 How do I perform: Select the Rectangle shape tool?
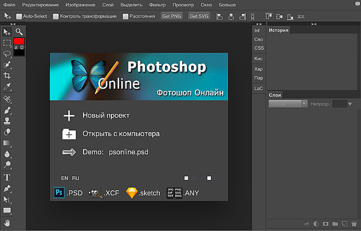[x=7, y=210]
